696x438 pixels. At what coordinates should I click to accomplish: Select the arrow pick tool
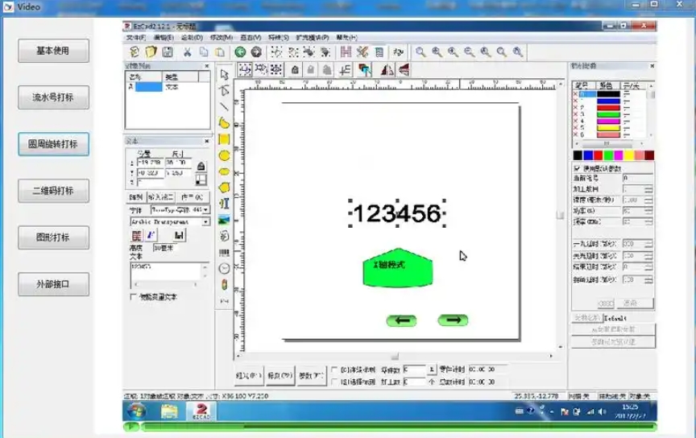click(224, 75)
